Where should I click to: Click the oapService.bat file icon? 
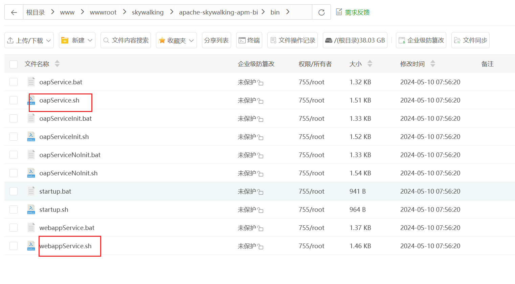[31, 82]
